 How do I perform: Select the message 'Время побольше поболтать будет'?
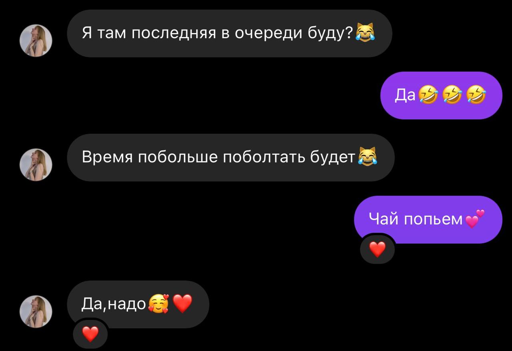click(x=231, y=157)
